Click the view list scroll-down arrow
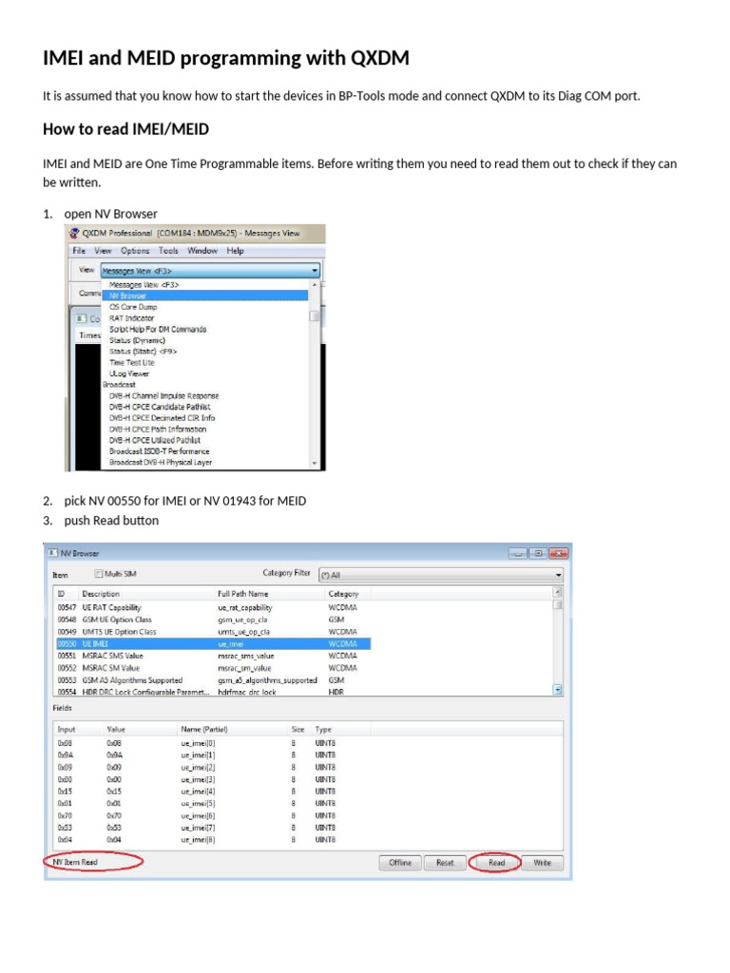 point(314,463)
